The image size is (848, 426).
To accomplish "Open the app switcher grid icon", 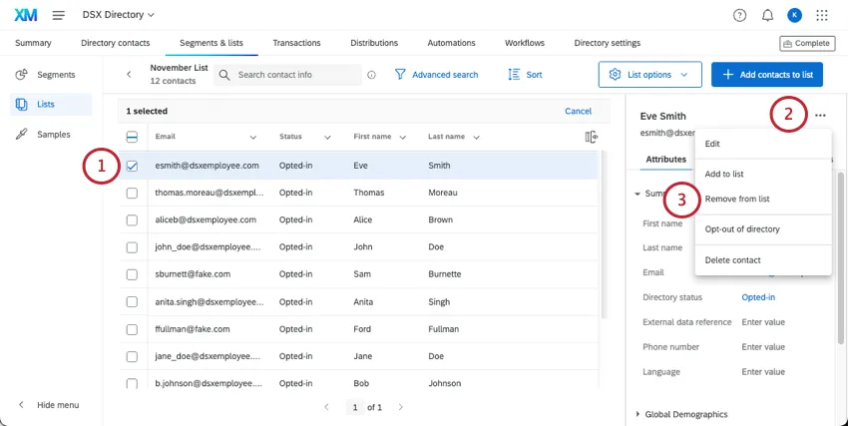I will 822,15.
